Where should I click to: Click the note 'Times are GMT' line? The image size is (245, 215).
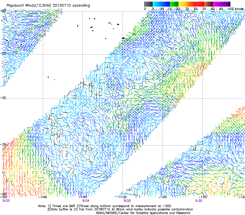[105, 206]
